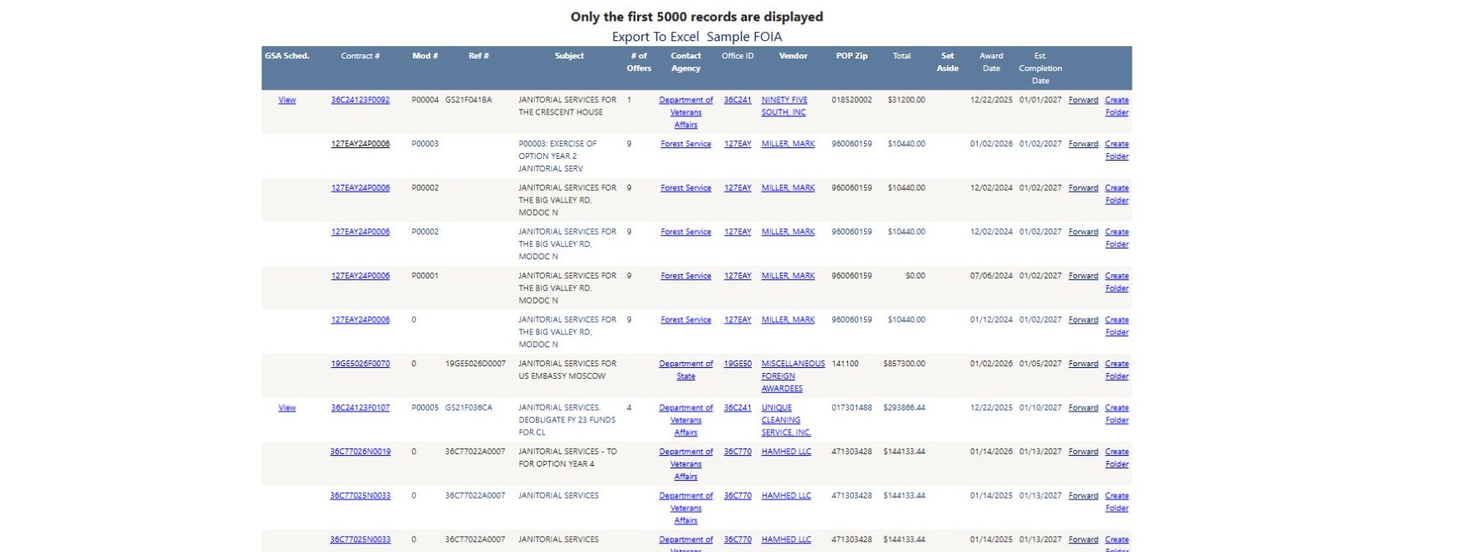The image size is (1465, 552).
Task: Open office ID 36C241 in Unique Cleaning row
Action: point(738,407)
